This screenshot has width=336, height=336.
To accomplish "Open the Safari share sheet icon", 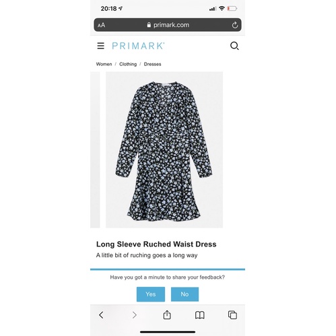I will coord(167,314).
